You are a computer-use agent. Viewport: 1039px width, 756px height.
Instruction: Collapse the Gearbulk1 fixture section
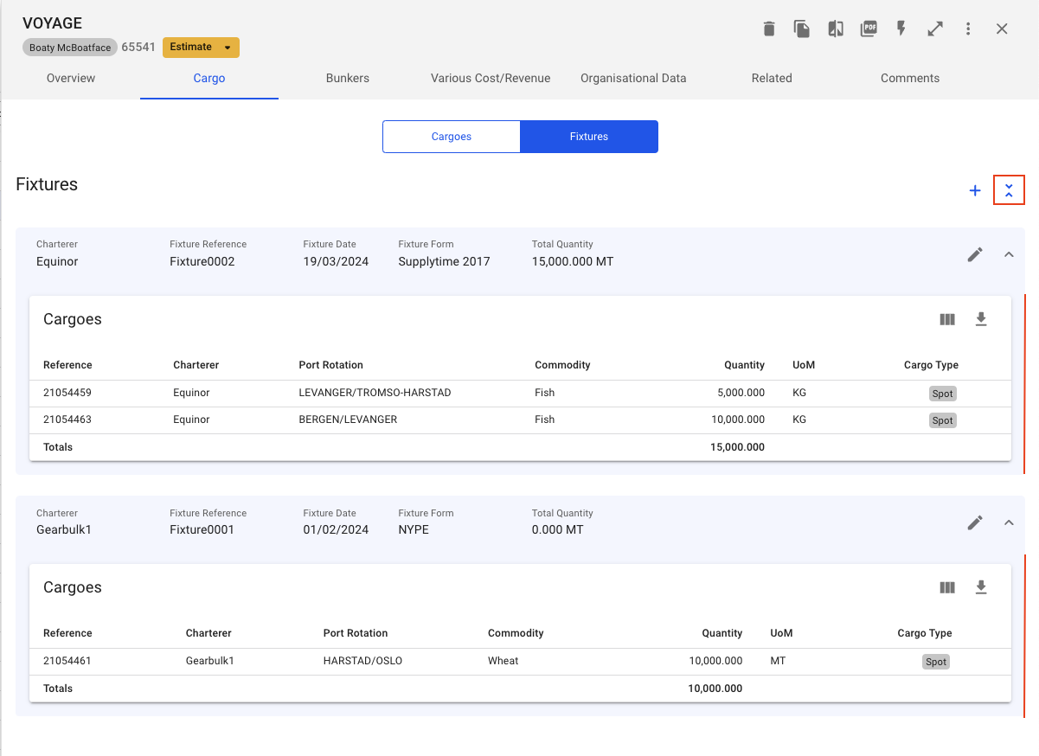coord(1009,522)
